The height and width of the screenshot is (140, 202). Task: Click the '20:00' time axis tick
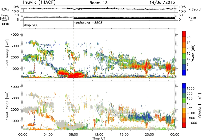point(149,135)
